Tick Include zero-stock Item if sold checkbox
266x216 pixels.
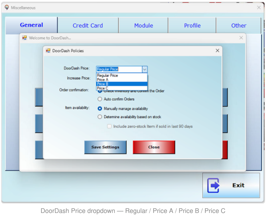tap(109, 126)
